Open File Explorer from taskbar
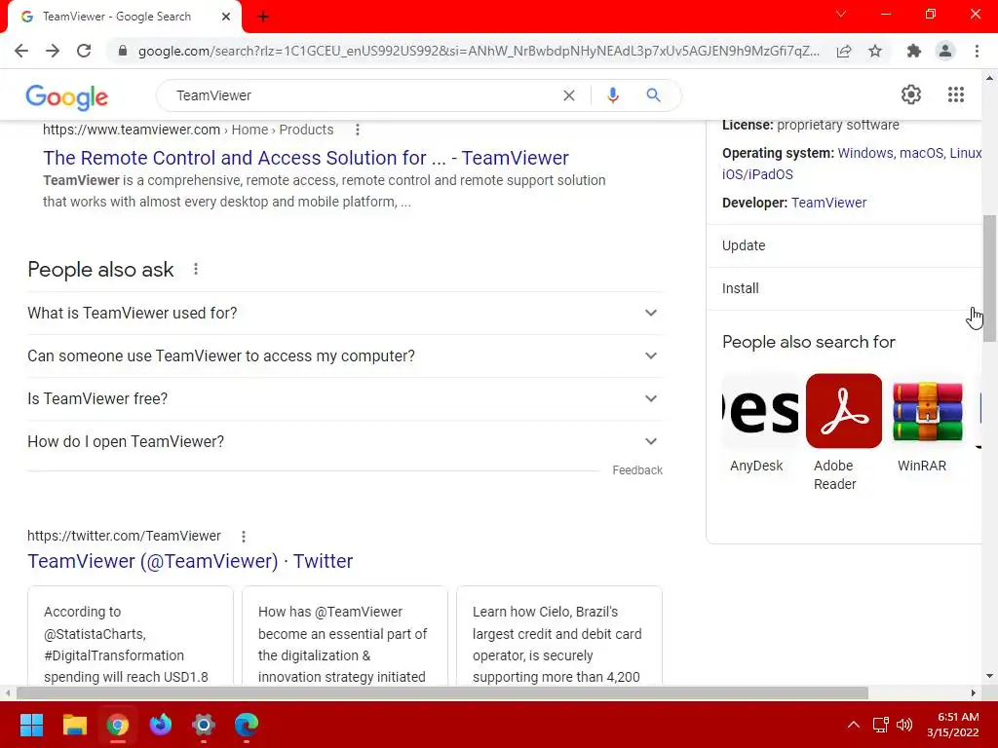998x748 pixels. coord(74,725)
